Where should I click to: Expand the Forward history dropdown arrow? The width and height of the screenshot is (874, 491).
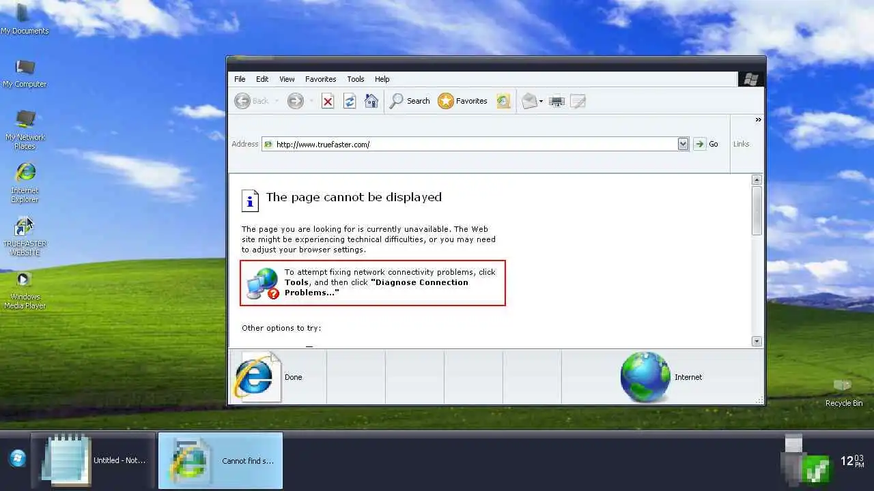pyautogui.click(x=311, y=101)
